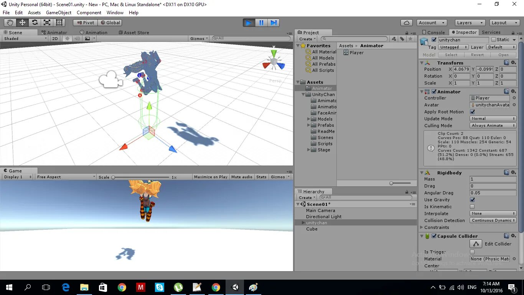
Task: Open Culling Mode dropdown
Action: [493, 126]
